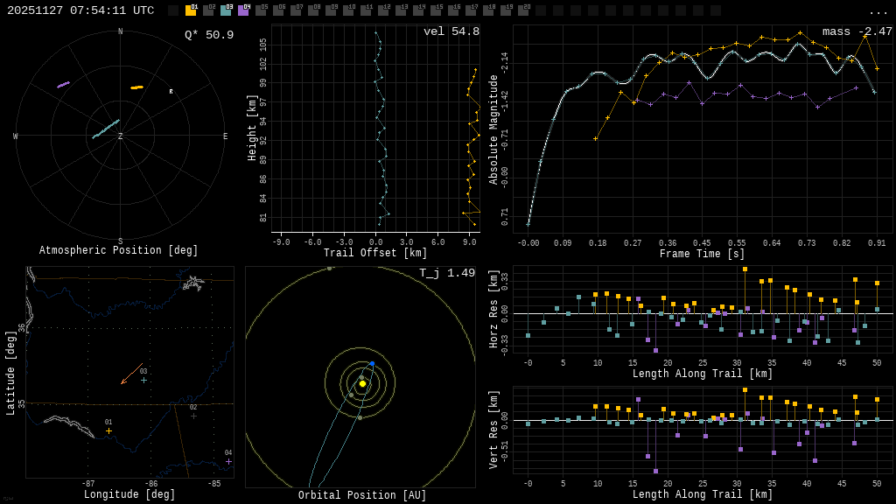Screen dimensions: 896x504
Task: Toggle the gray station 02 indicator
Action: point(208,10)
